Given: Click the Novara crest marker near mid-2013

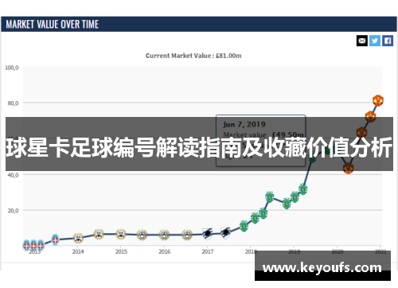Looking at the screenshot, I should pos(55,239).
